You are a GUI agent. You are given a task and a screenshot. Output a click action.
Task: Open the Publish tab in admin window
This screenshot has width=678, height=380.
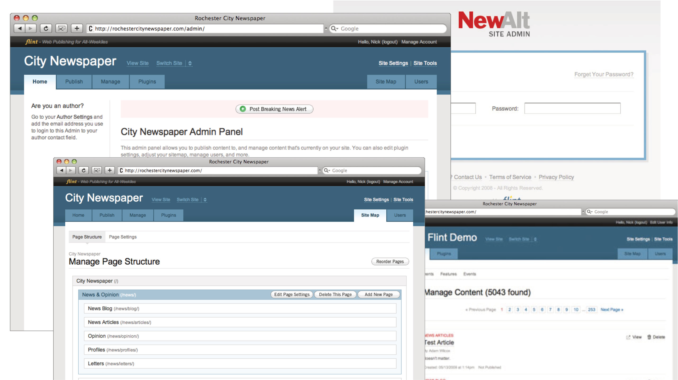74,82
